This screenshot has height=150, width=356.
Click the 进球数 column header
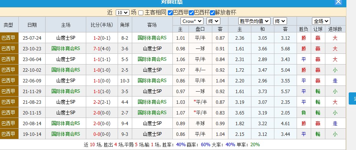point(335,29)
